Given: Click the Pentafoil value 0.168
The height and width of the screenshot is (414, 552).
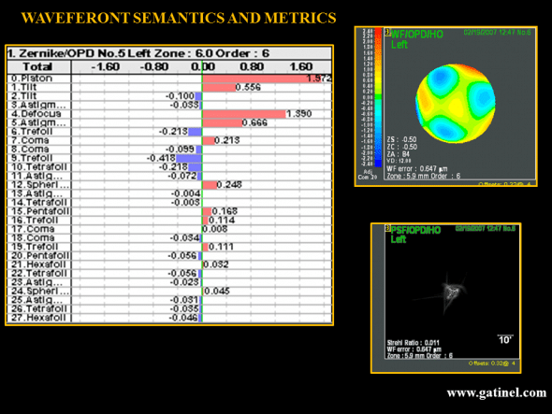Looking at the screenshot, I should point(225,211).
